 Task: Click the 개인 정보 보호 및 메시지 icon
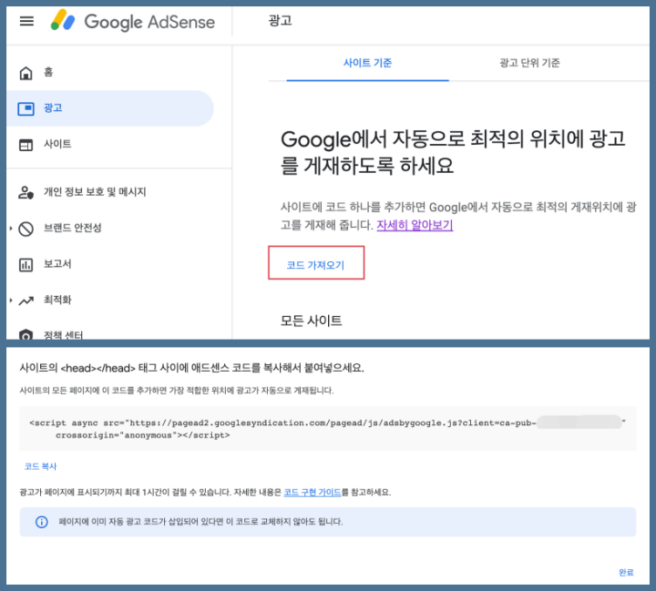26,192
